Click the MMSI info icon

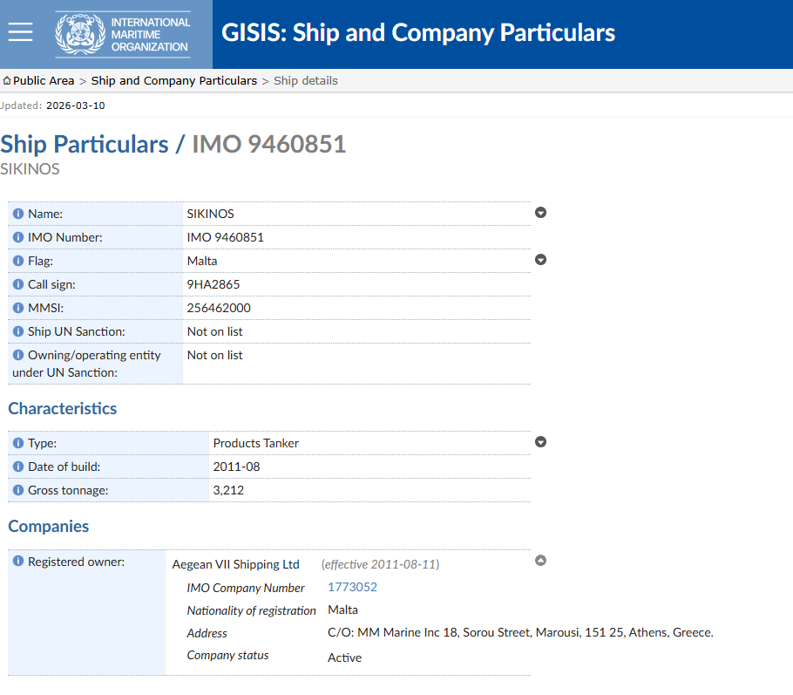coord(18,308)
